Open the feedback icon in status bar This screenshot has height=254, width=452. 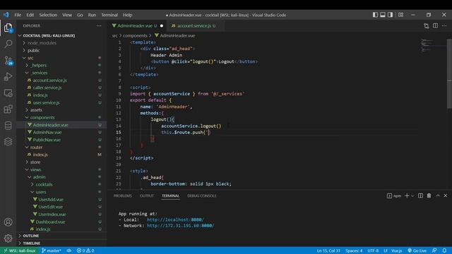click(434, 250)
